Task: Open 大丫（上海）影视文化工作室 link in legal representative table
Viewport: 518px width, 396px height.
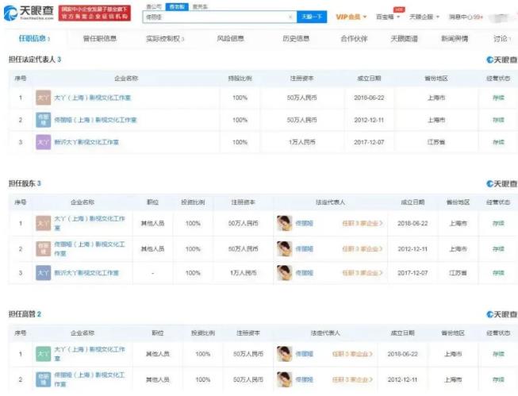Action: point(93,98)
